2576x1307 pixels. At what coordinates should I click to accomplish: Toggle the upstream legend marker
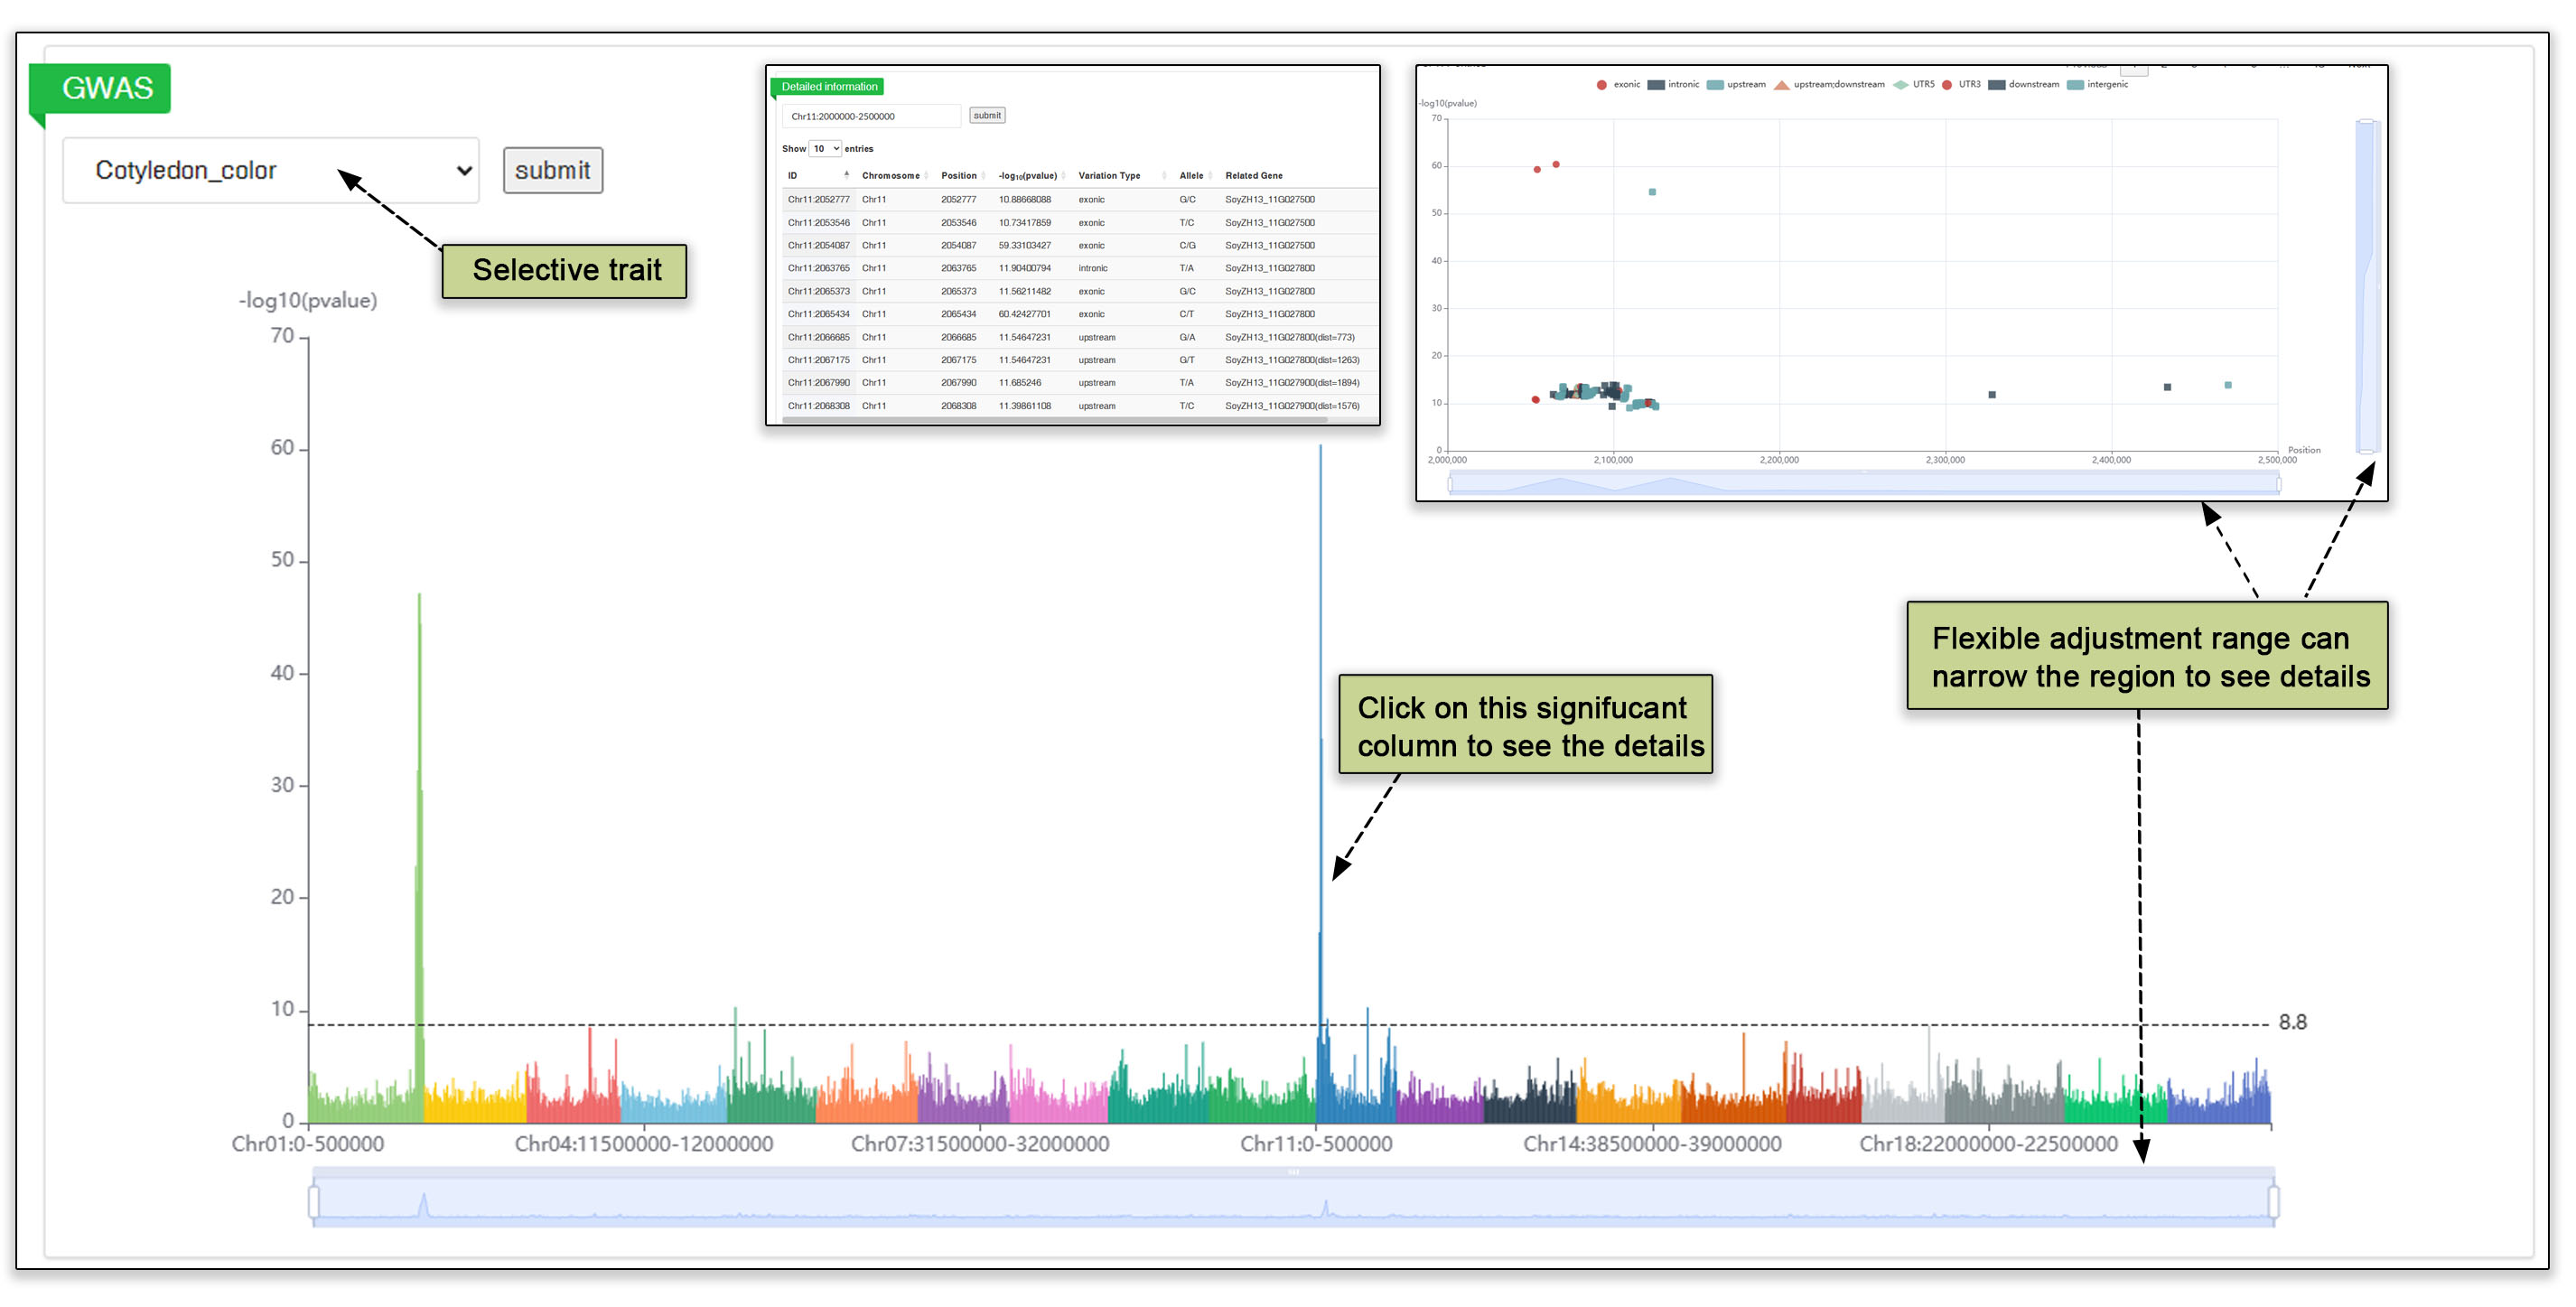pos(1715,85)
